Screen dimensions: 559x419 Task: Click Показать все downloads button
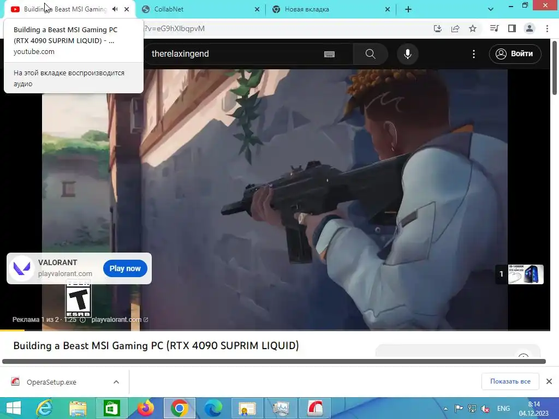(510, 381)
